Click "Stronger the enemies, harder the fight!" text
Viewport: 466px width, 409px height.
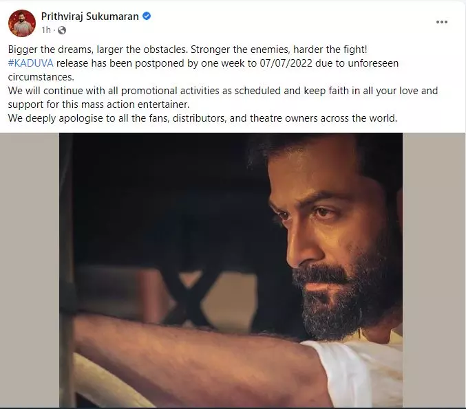pyautogui.click(x=296, y=49)
